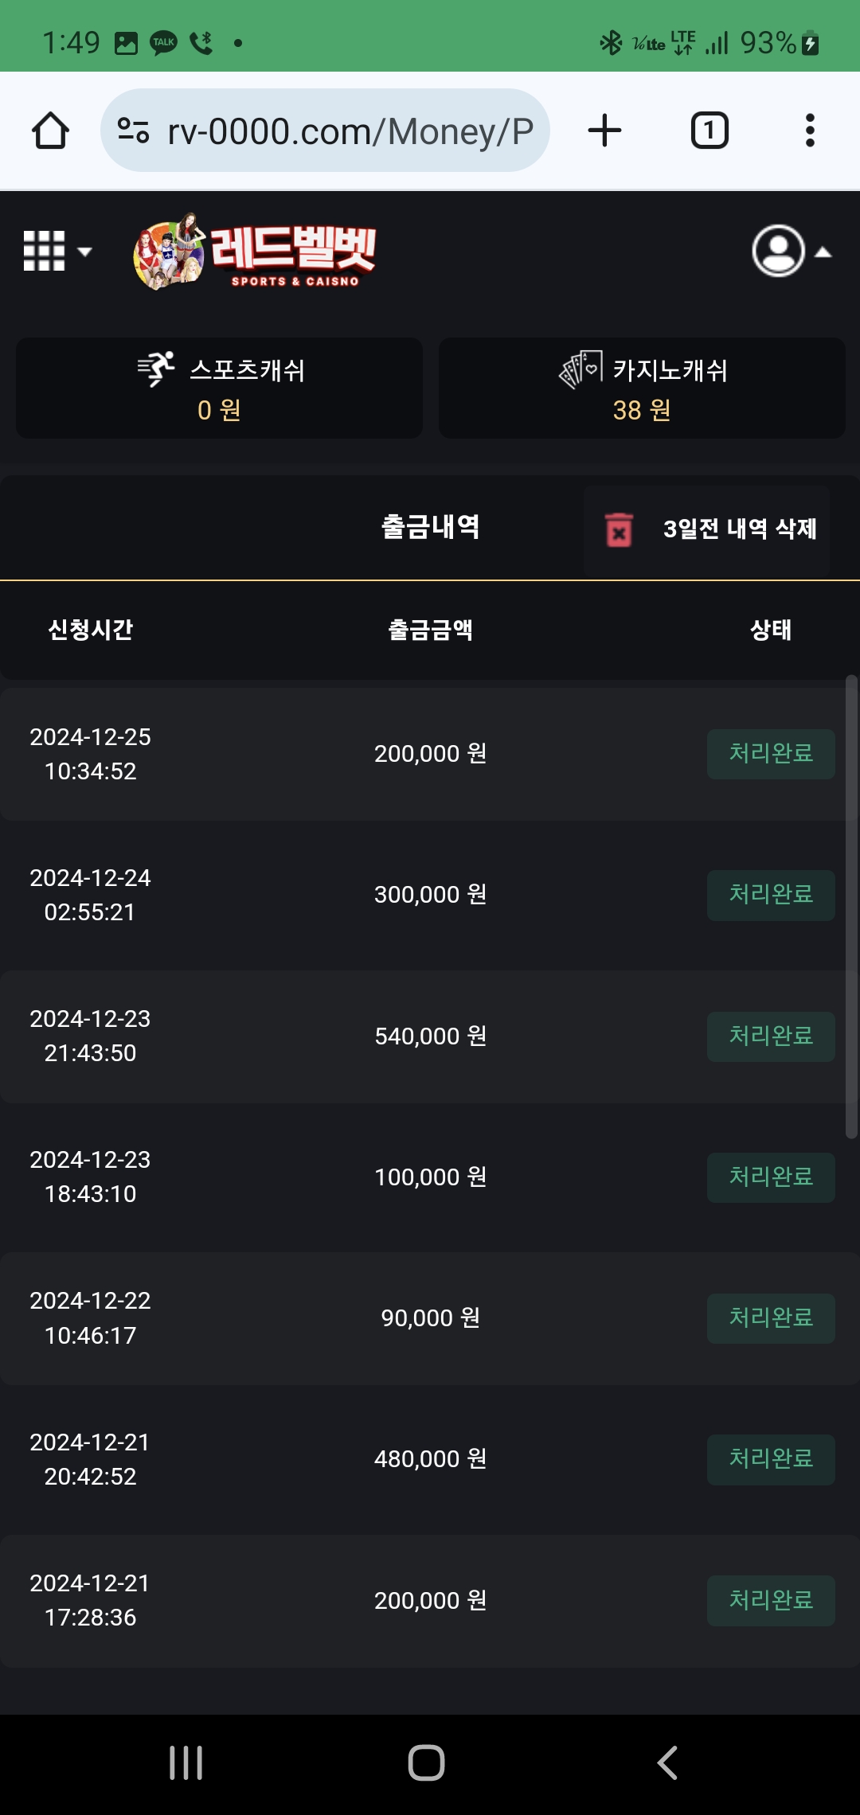860x1815 pixels.
Task: Tap the status badge for 540,000 won withdrawal
Action: tap(771, 1036)
